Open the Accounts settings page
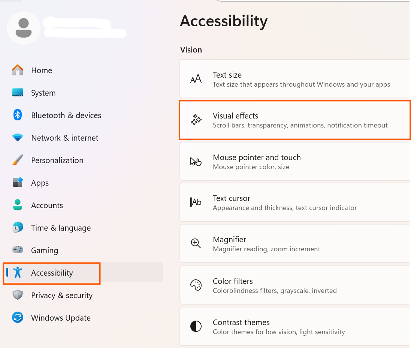This screenshot has height=348, width=411. [47, 205]
